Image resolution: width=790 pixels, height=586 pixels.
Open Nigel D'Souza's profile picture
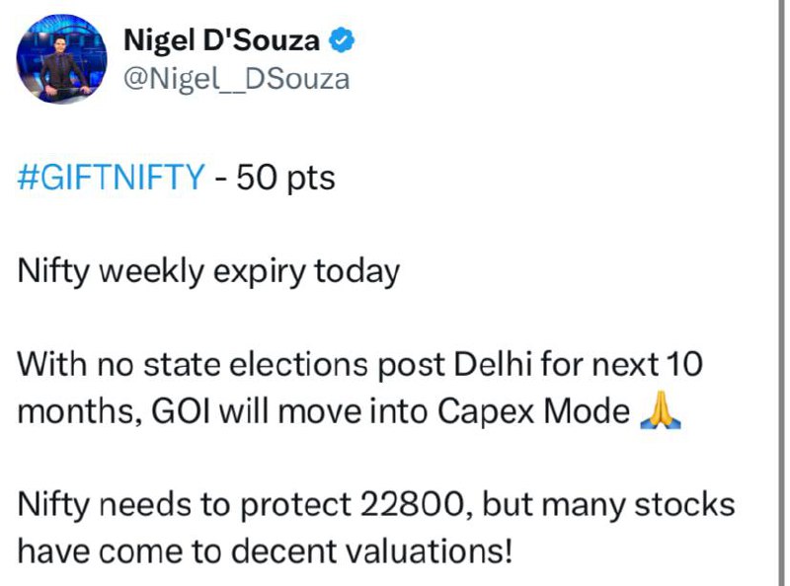point(61,59)
